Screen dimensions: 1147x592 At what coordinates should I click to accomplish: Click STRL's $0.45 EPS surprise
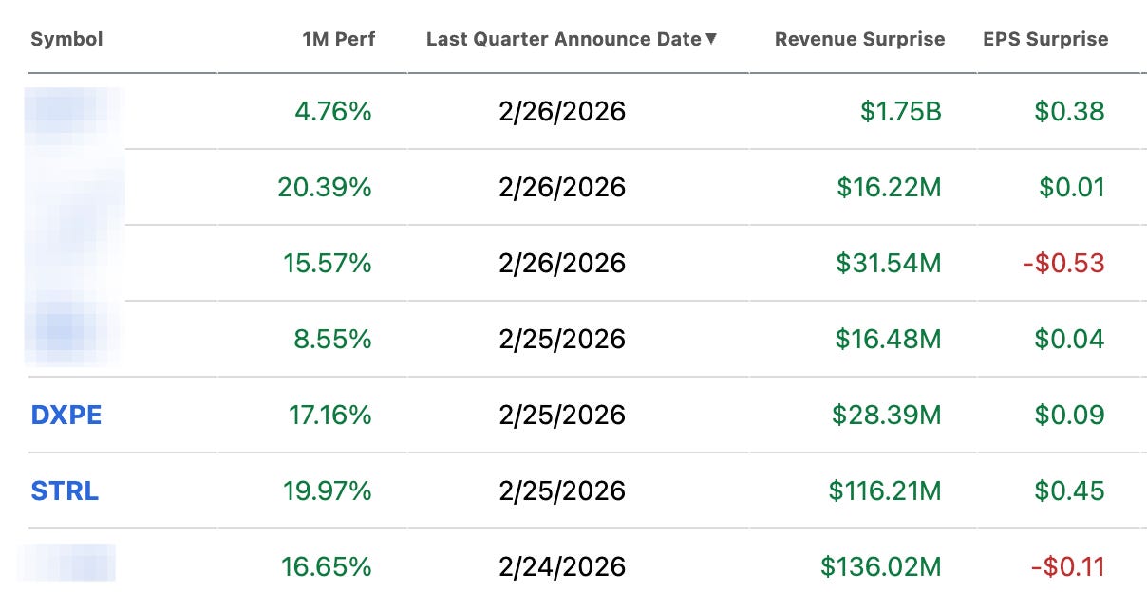pyautogui.click(x=1070, y=490)
